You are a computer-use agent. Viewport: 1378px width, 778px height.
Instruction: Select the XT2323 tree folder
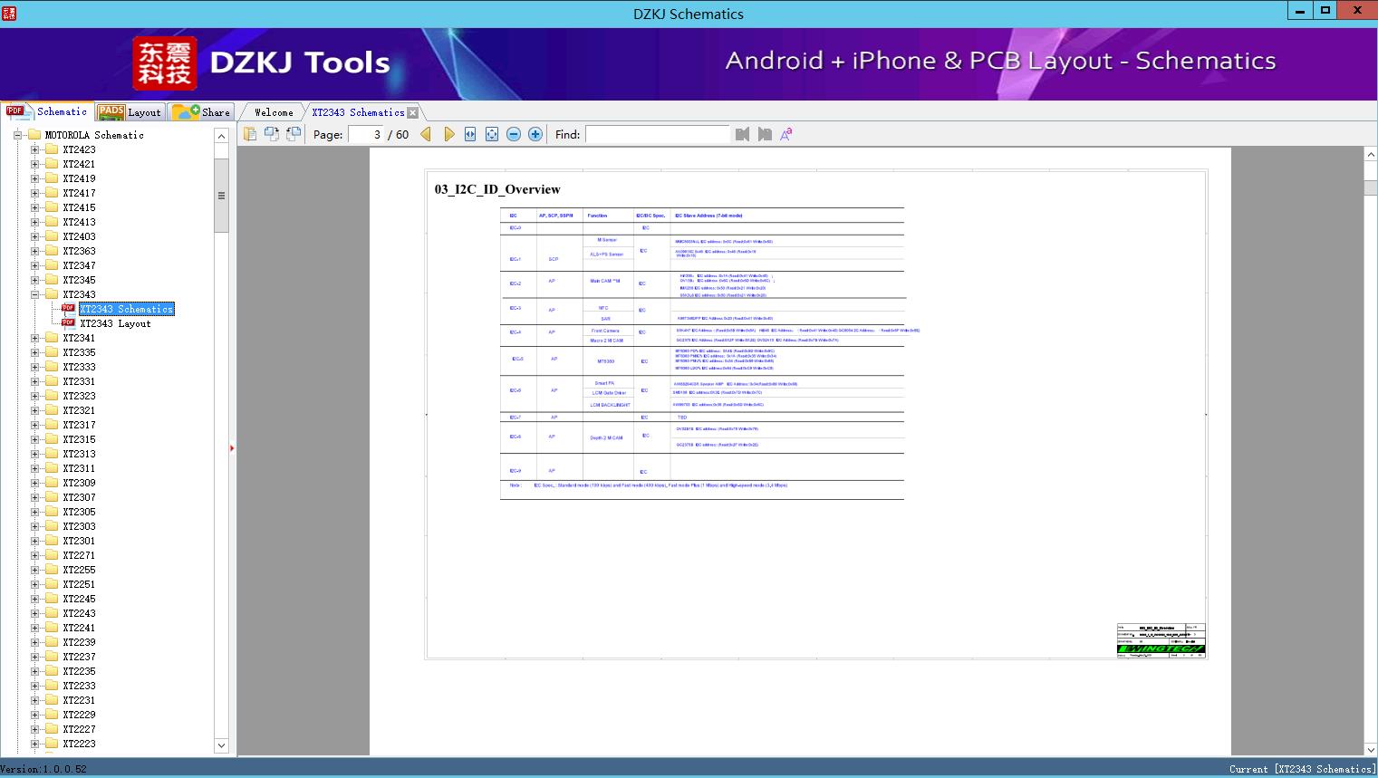point(79,396)
